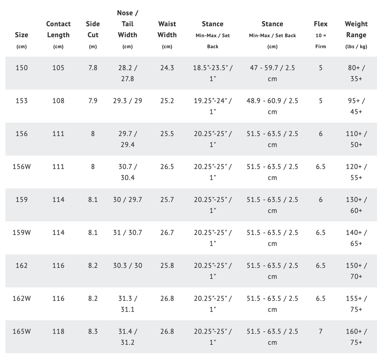The image size is (380, 356).
Task: Select the Nose / Tail Width header
Action: (127, 24)
